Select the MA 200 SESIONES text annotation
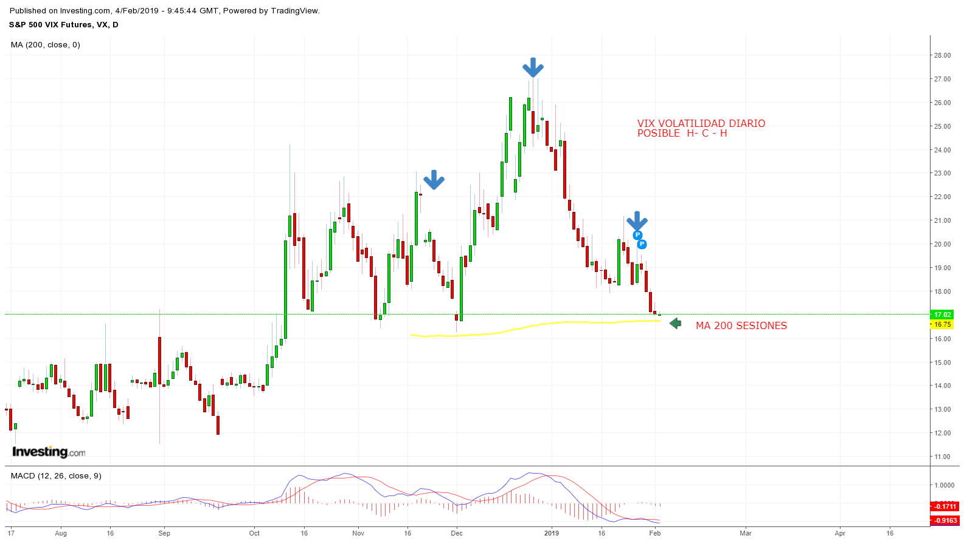 pyautogui.click(x=741, y=326)
